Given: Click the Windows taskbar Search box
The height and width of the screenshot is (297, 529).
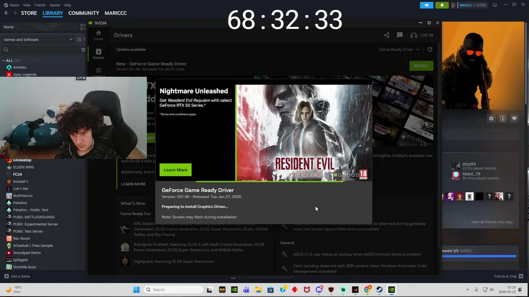Looking at the screenshot, I should [x=172, y=290].
